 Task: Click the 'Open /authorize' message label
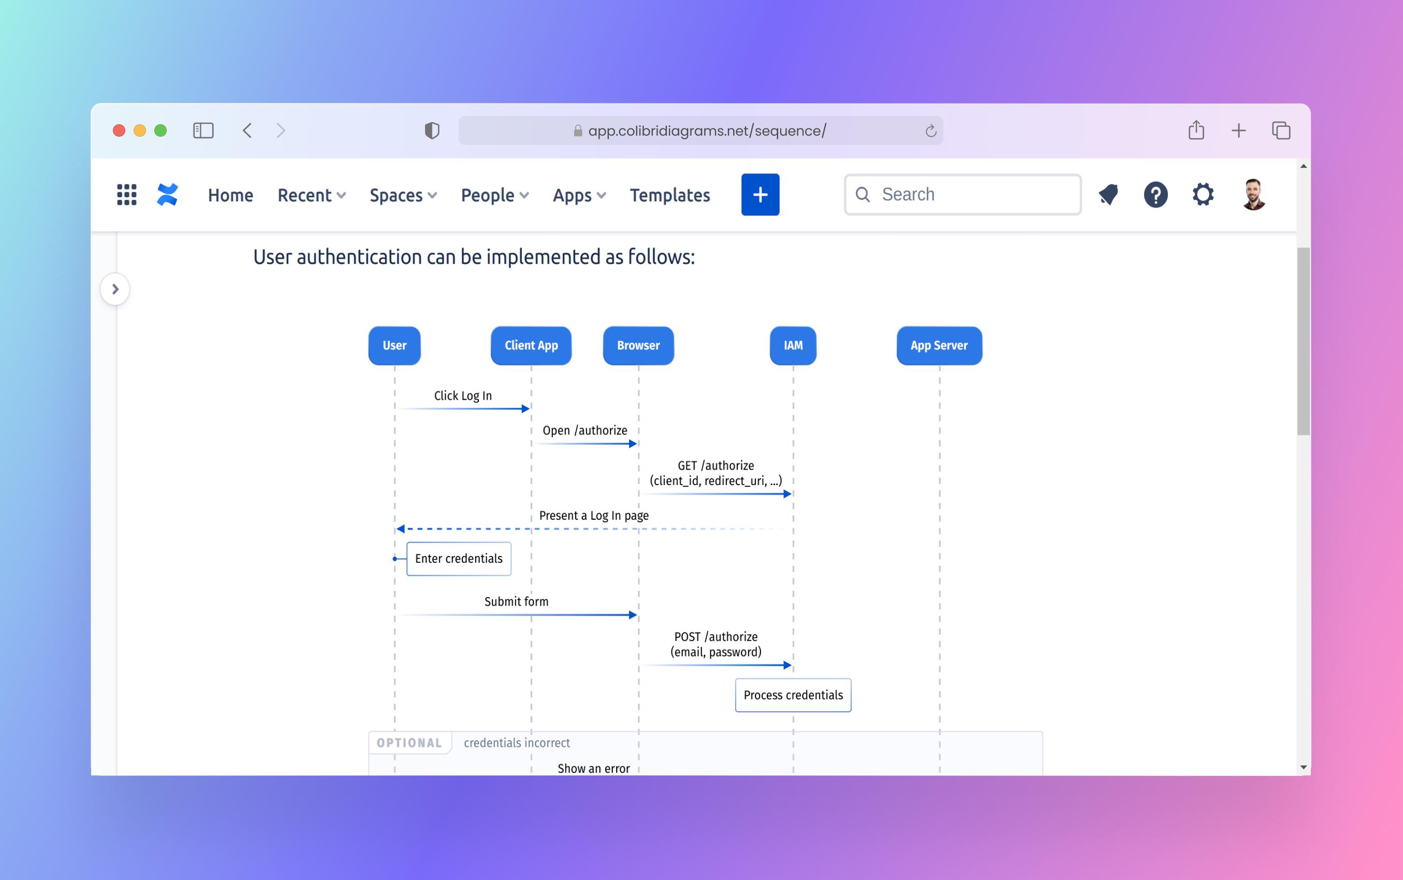click(x=584, y=431)
